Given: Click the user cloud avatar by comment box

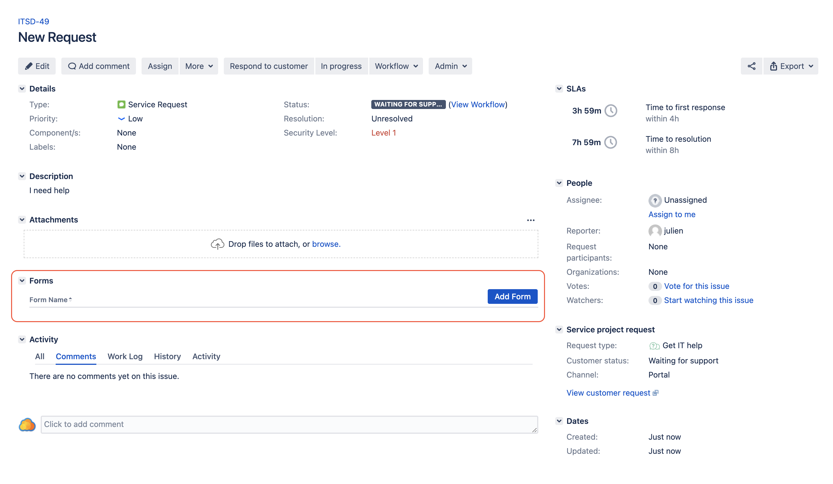Looking at the screenshot, I should click(x=27, y=424).
